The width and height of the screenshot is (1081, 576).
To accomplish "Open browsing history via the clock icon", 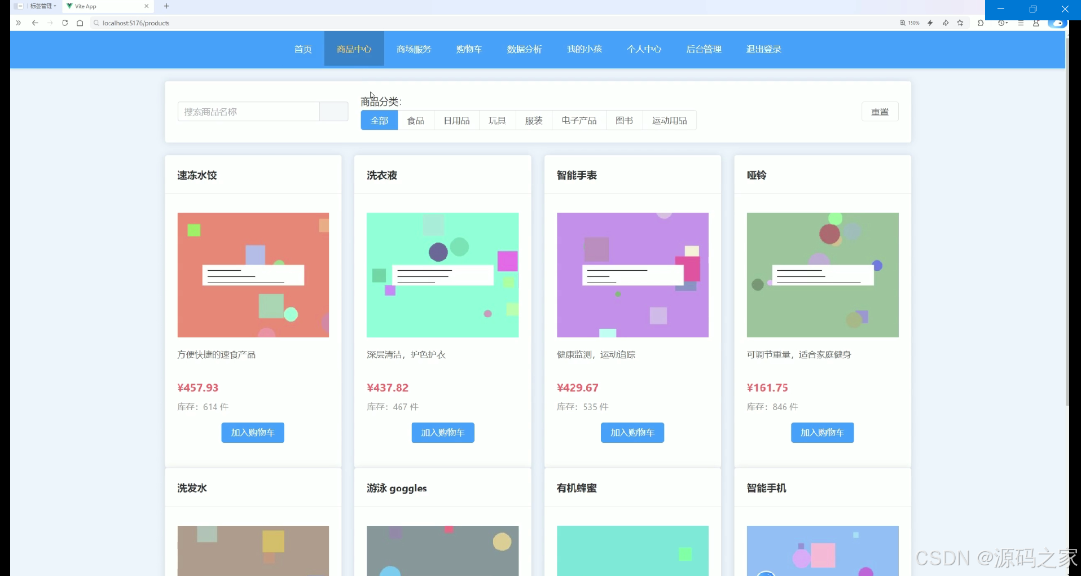I will point(1001,23).
